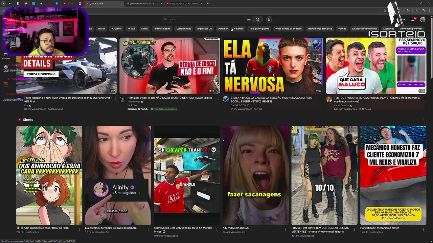Select the Video games de corridas chip
The width and height of the screenshot is (433, 243).
click(x=288, y=29)
